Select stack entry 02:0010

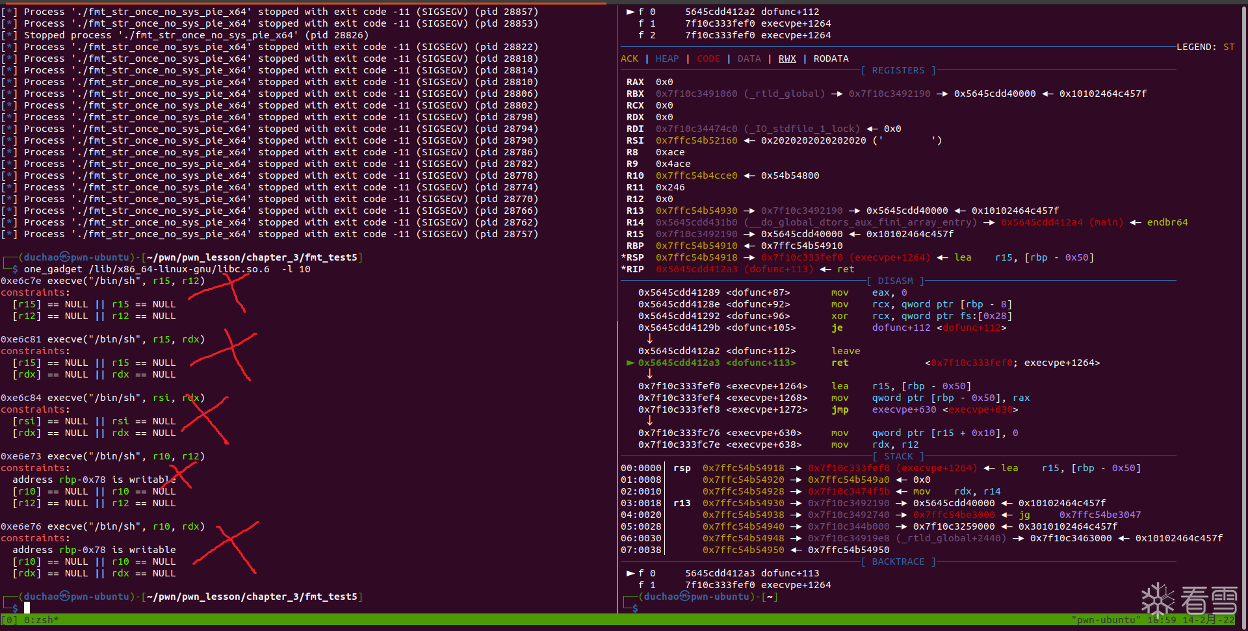[x=811, y=491]
